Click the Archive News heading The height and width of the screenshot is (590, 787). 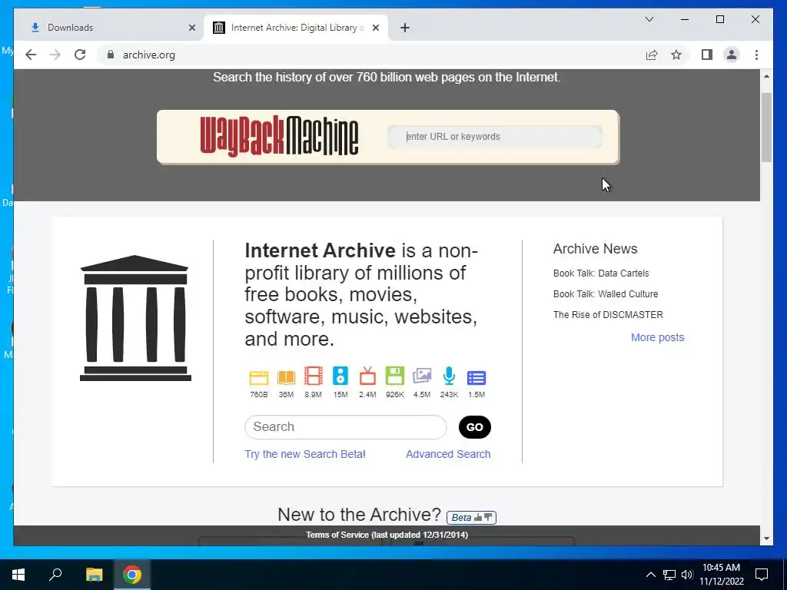(596, 249)
